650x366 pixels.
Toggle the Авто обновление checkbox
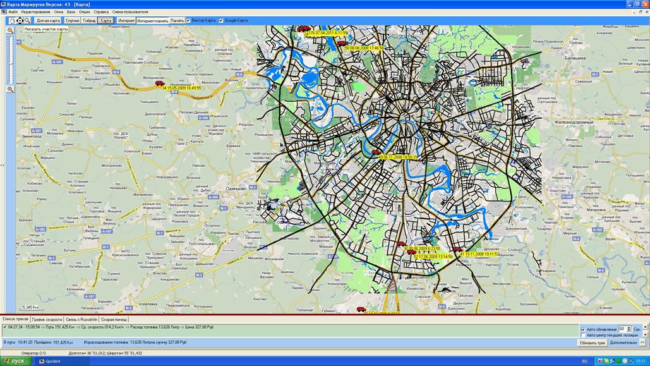[583, 329]
